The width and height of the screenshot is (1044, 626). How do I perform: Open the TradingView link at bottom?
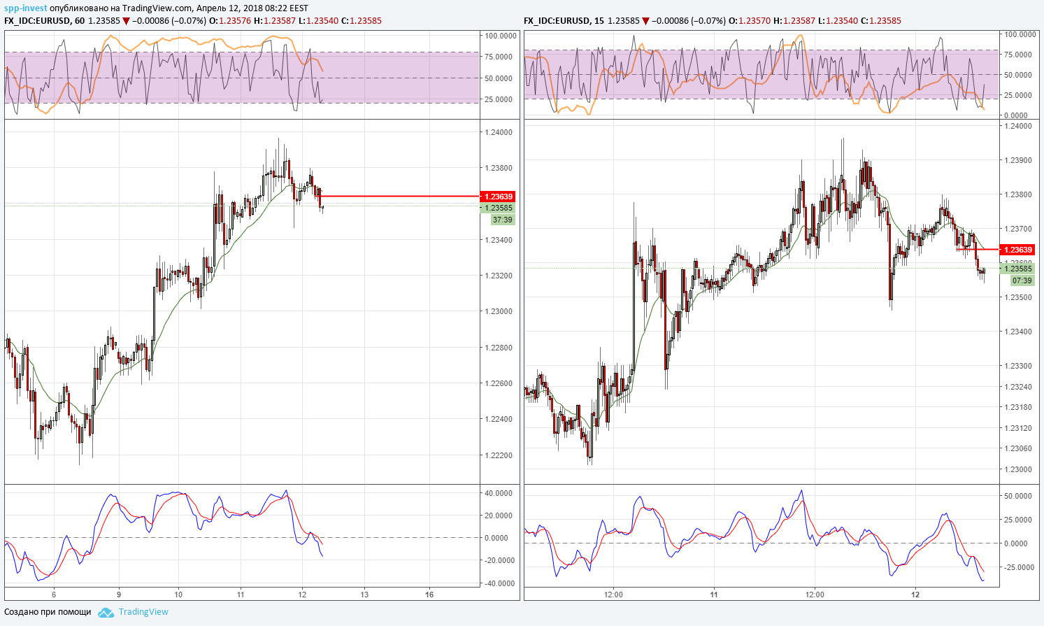coord(143,612)
